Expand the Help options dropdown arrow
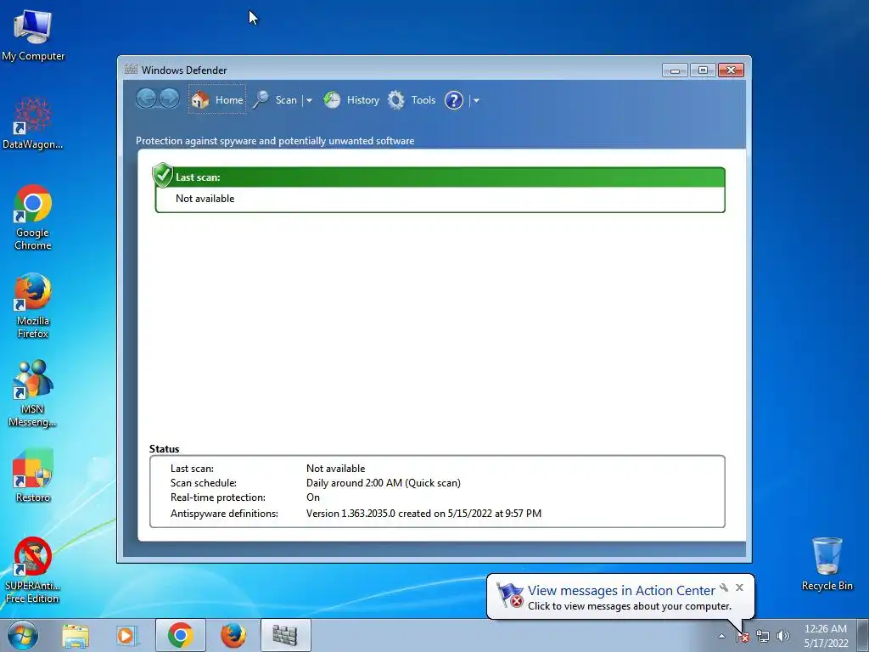This screenshot has width=869, height=652. coord(476,100)
